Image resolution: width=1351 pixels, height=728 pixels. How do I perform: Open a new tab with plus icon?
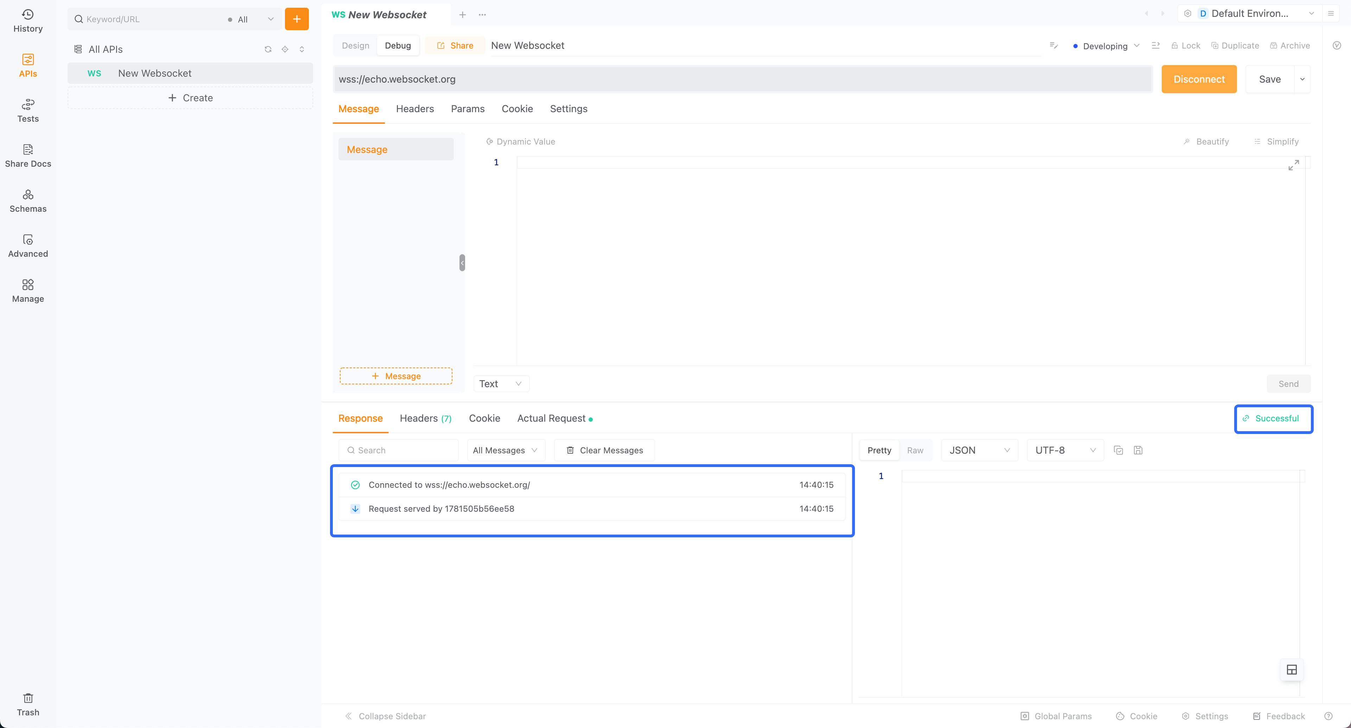[462, 15]
